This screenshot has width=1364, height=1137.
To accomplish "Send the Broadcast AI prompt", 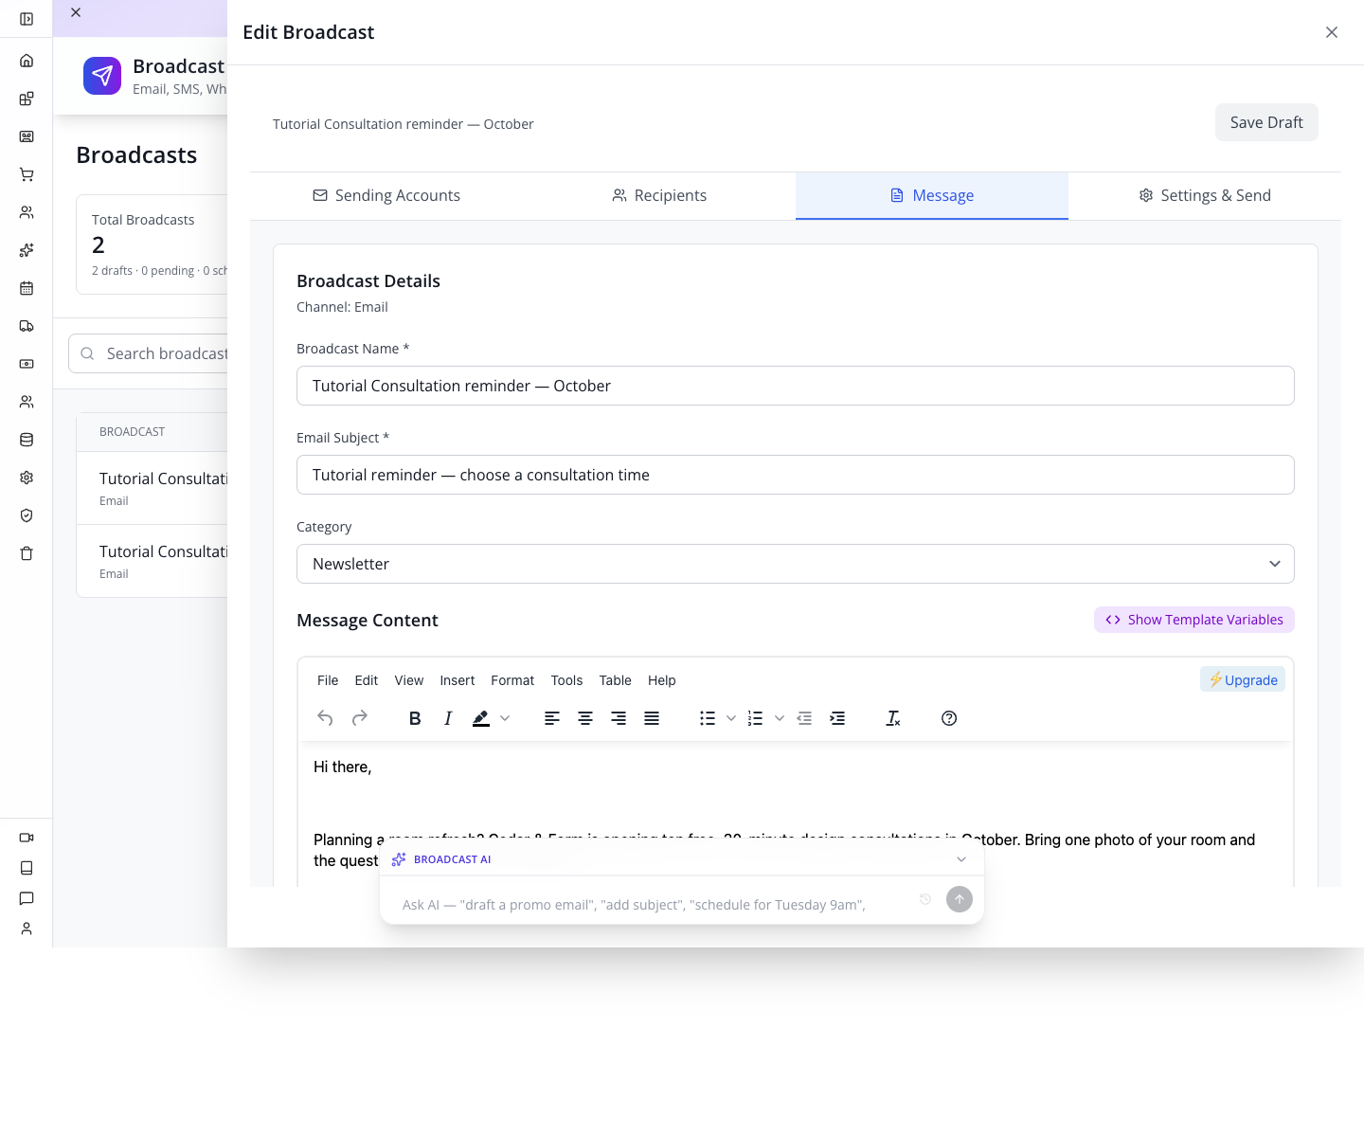I will [960, 899].
